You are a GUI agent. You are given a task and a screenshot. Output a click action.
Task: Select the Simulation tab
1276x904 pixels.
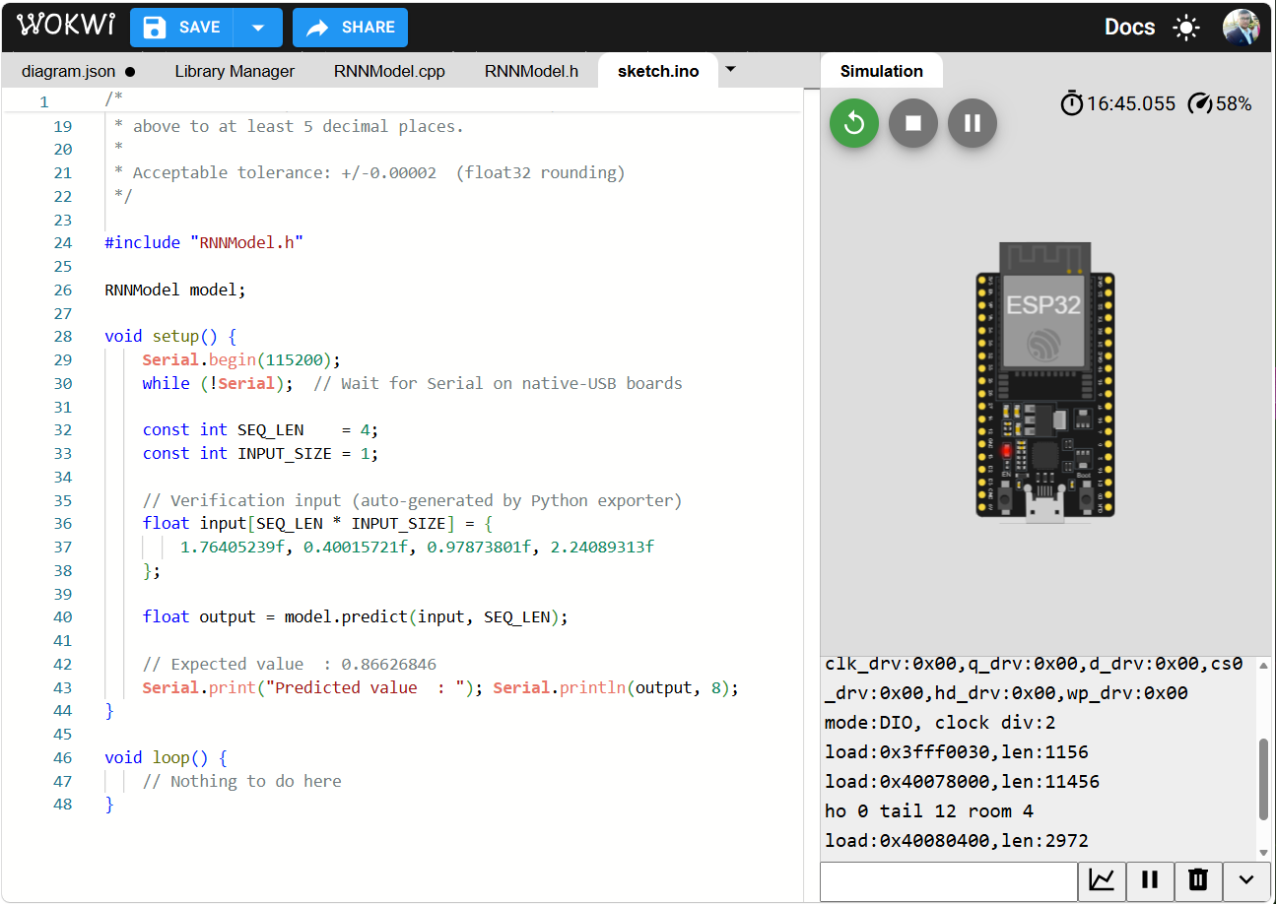pos(882,71)
